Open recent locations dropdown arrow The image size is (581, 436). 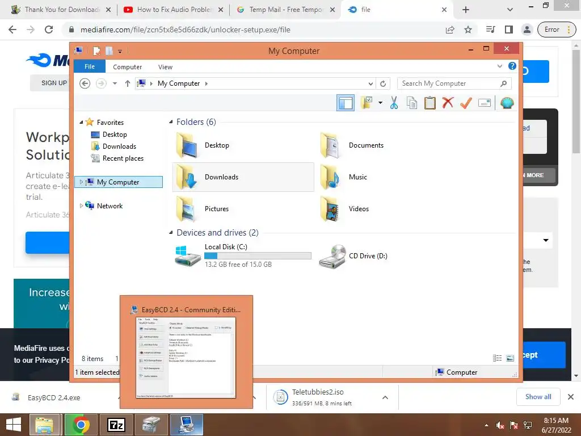click(115, 83)
